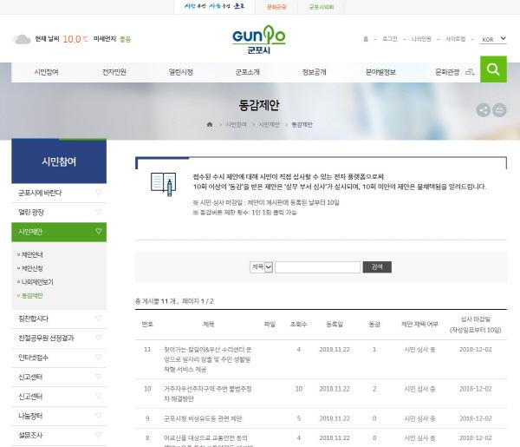Image resolution: width=520 pixels, height=447 pixels.
Task: Click the share icon in banner
Action: pos(483,109)
